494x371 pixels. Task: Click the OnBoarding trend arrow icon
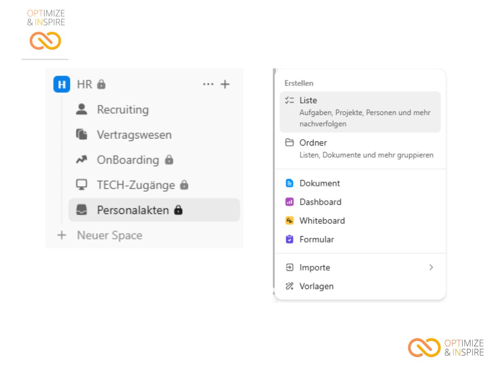82,160
